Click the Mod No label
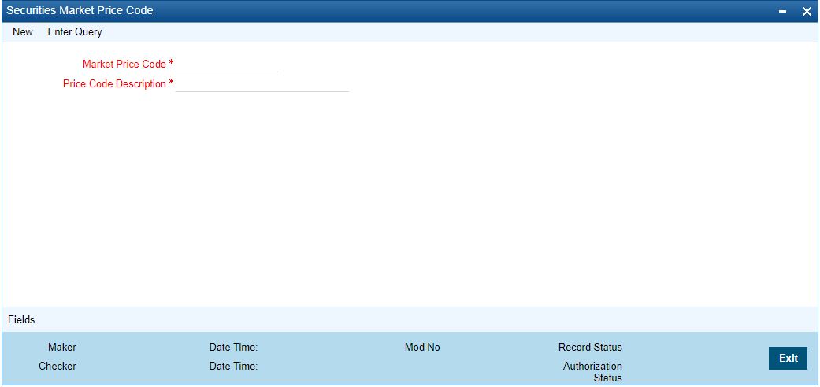This screenshot has width=820, height=387. (422, 348)
